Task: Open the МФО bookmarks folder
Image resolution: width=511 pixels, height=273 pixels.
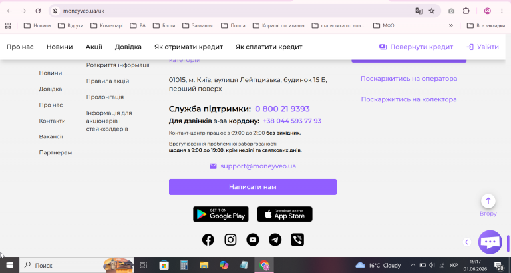Action: click(384, 25)
